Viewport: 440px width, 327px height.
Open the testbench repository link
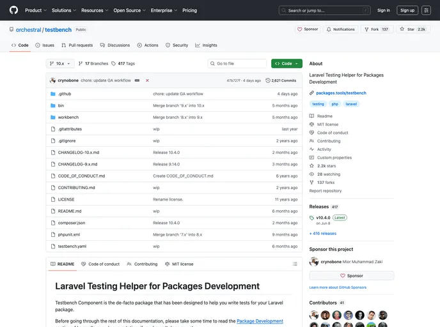pyautogui.click(x=58, y=30)
